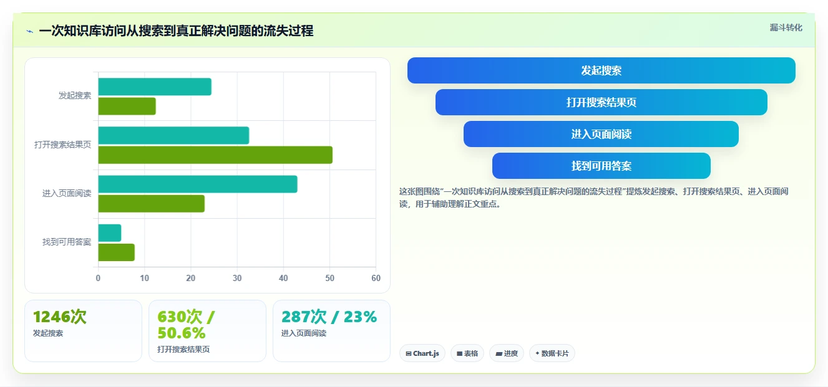Click the 进入页面阅读 y-axis label
Image resolution: width=828 pixels, height=387 pixels.
(67, 193)
